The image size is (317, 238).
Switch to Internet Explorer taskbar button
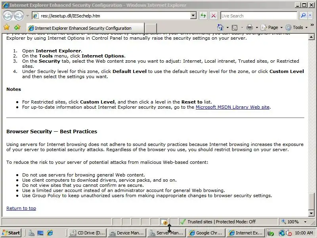pyautogui.click(x=246, y=233)
